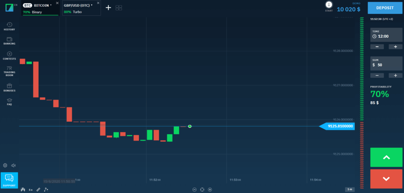Image resolution: width=404 pixels, height=193 pixels.
Task: Go to Contests in sidebar
Action: [x=9, y=56]
